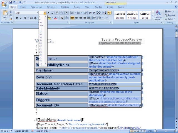This screenshot has width=178, height=133.
Task: Toggle Underline formatting
Action: click(25, 18)
